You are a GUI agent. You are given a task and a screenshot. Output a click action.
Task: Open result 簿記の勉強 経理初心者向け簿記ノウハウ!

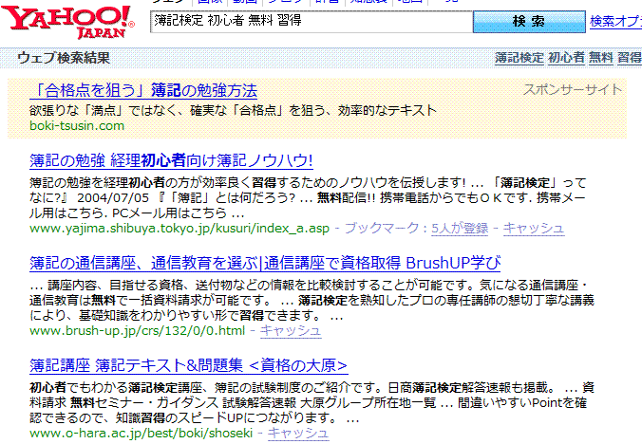[171, 160]
